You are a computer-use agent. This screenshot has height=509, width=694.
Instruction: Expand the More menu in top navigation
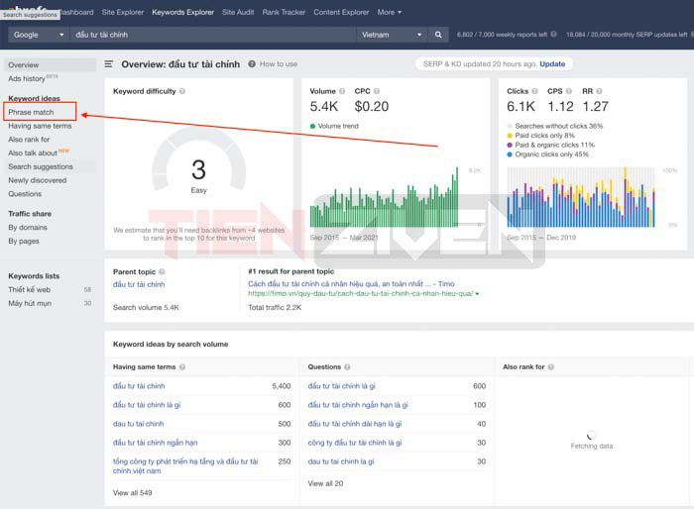(389, 13)
